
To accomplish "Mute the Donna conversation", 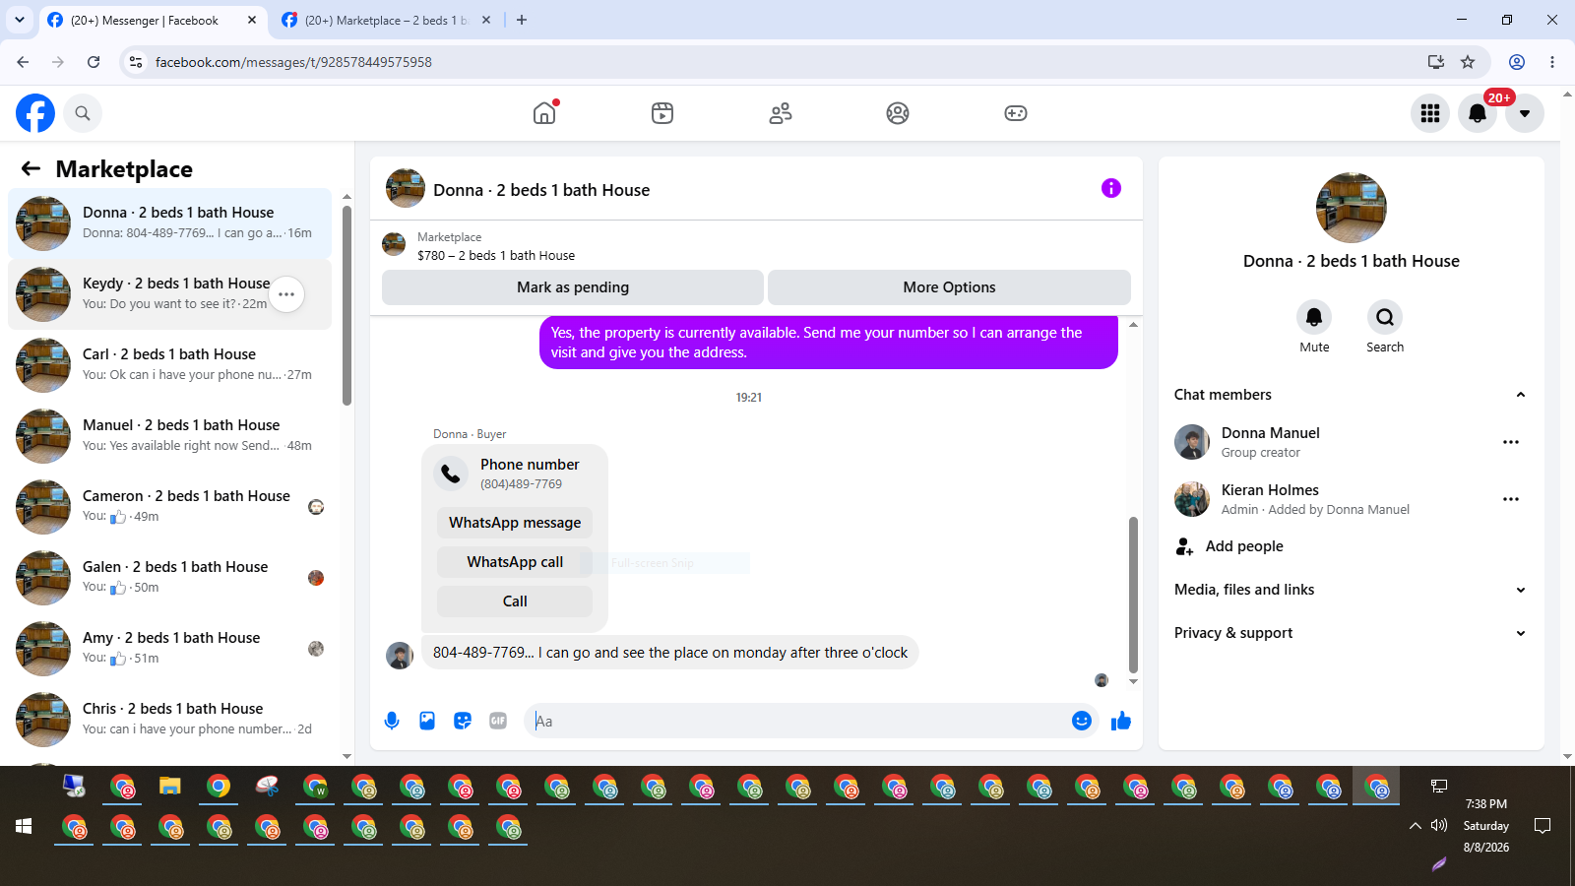I will (x=1314, y=317).
